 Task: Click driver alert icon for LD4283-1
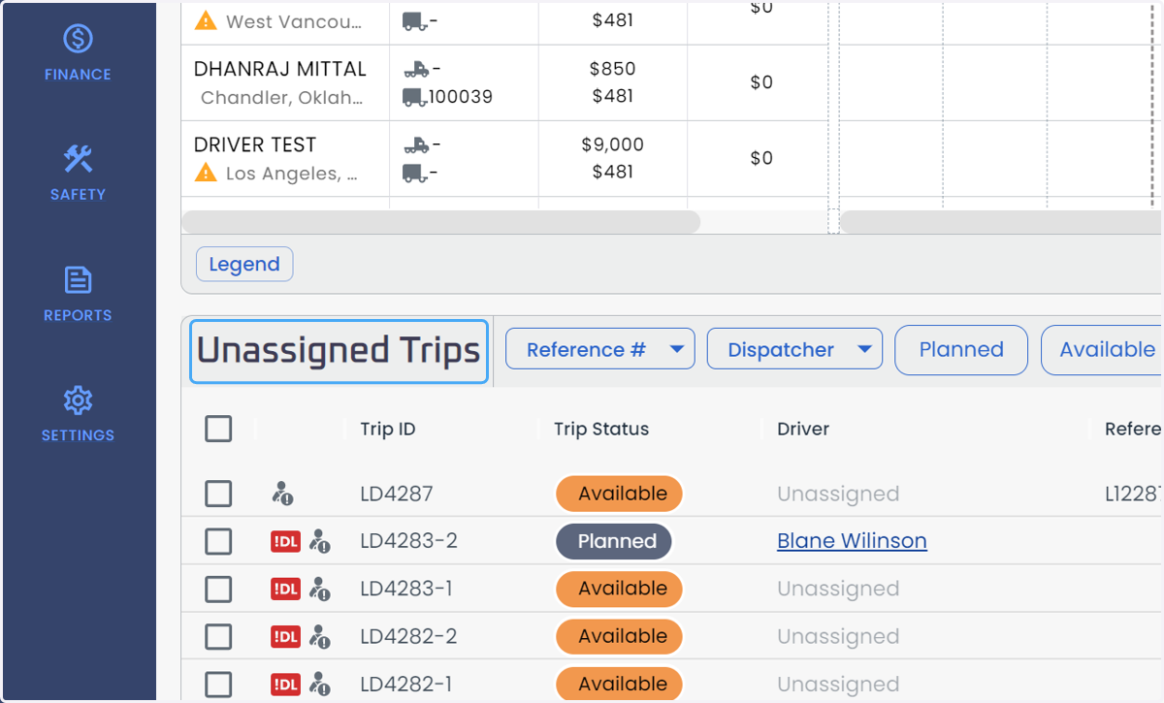(x=319, y=589)
